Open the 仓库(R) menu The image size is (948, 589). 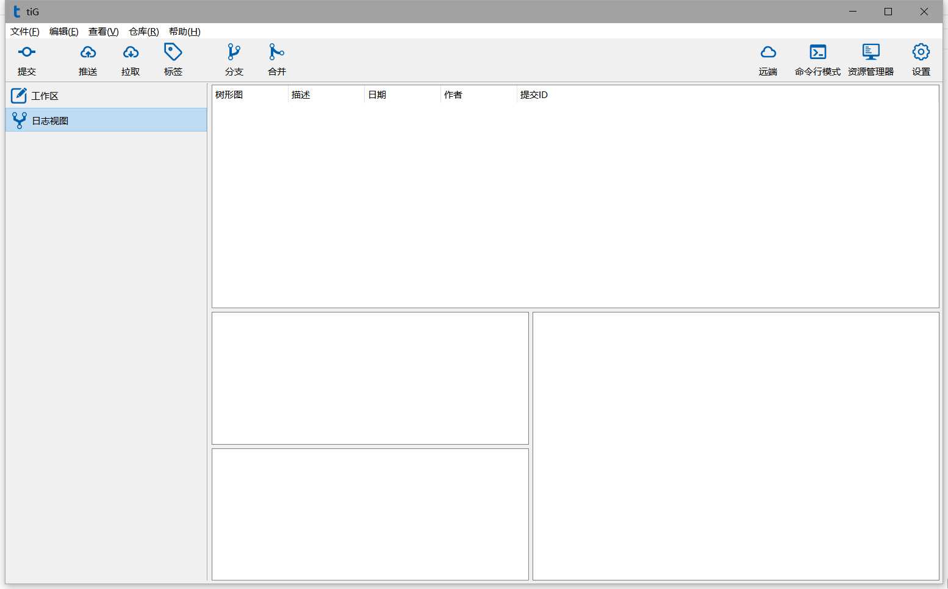click(x=144, y=32)
